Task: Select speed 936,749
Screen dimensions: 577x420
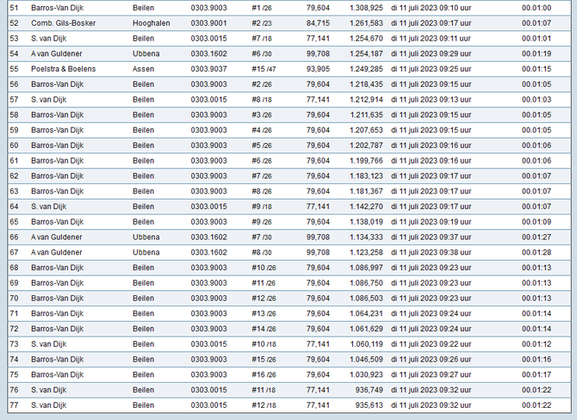Action: tap(369, 390)
